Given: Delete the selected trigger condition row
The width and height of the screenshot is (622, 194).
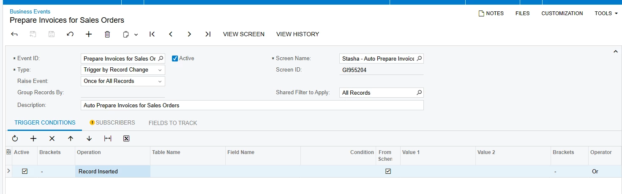Looking at the screenshot, I should point(52,138).
